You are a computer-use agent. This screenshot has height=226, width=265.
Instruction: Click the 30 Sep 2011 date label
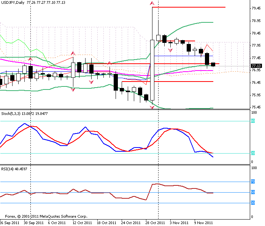tap(33, 223)
